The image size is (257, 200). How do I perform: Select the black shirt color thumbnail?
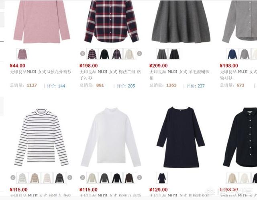coord(104,54)
